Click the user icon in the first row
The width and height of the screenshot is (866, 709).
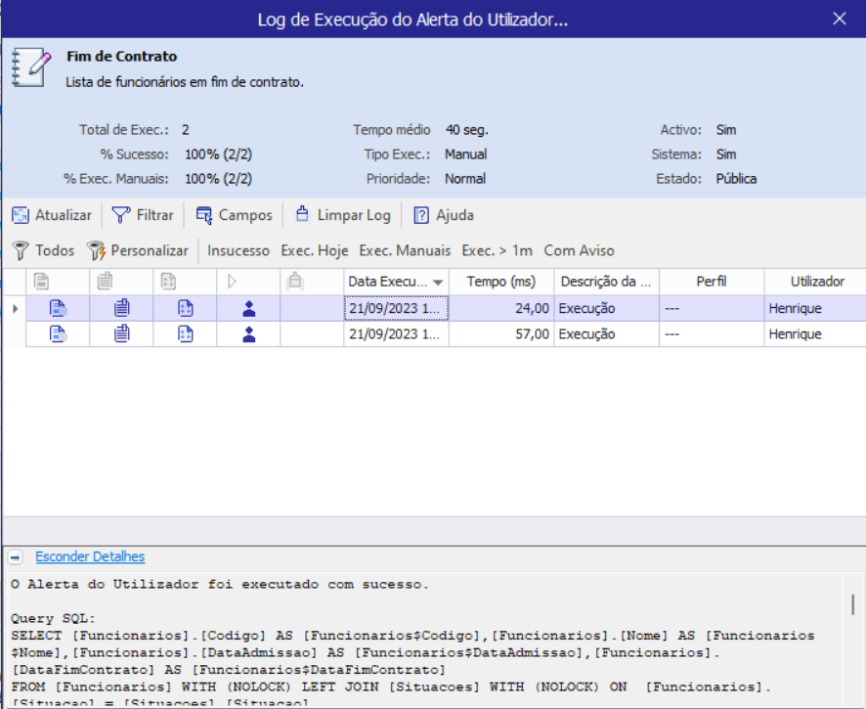point(248,309)
